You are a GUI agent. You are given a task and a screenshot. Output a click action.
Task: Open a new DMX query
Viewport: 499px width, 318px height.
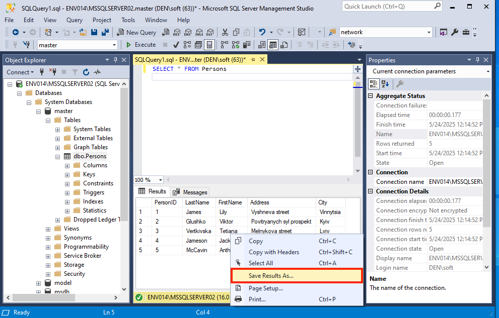[x=188, y=32]
